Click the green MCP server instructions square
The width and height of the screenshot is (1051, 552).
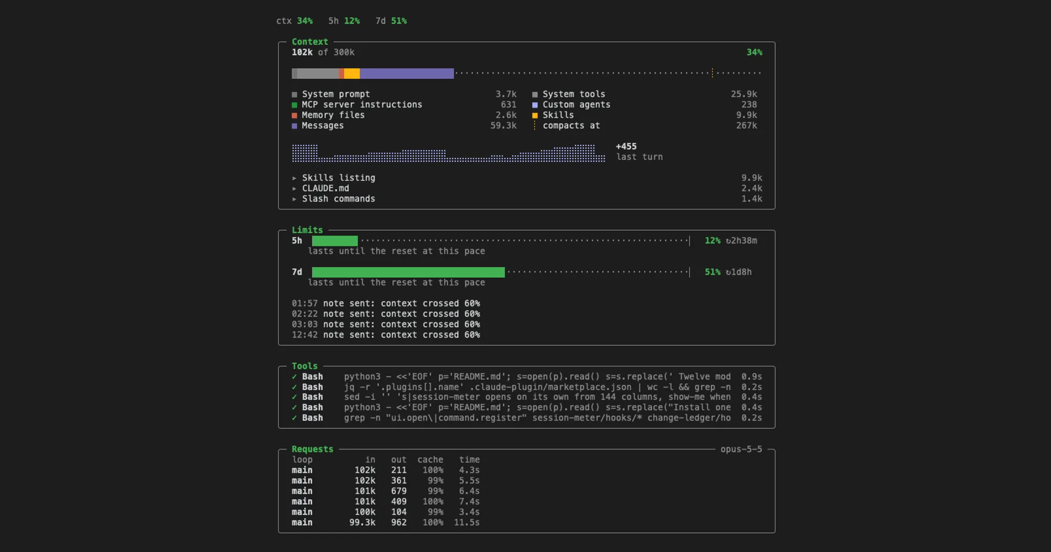pos(294,105)
